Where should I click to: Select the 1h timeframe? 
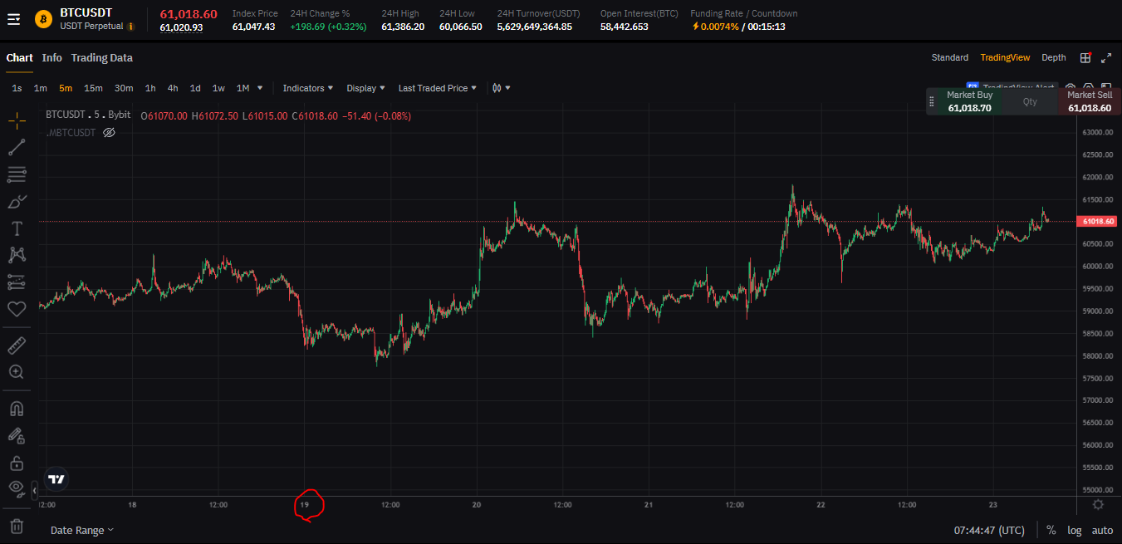pos(150,88)
